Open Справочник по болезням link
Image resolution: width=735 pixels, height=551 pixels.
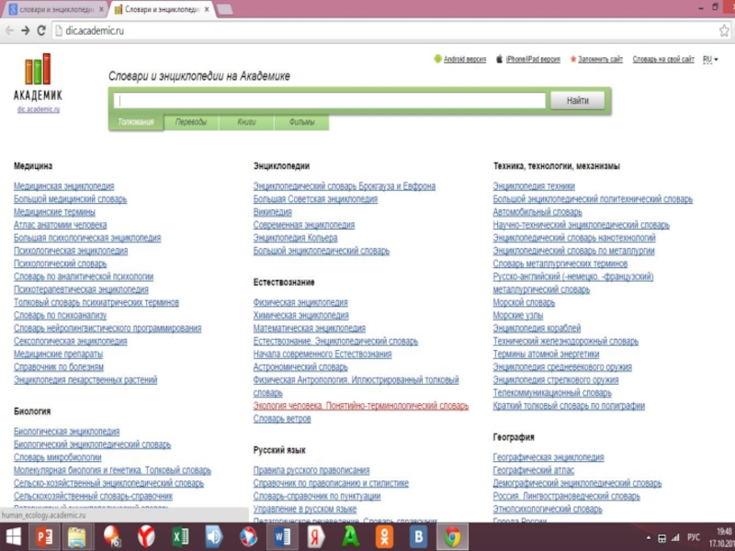(59, 366)
